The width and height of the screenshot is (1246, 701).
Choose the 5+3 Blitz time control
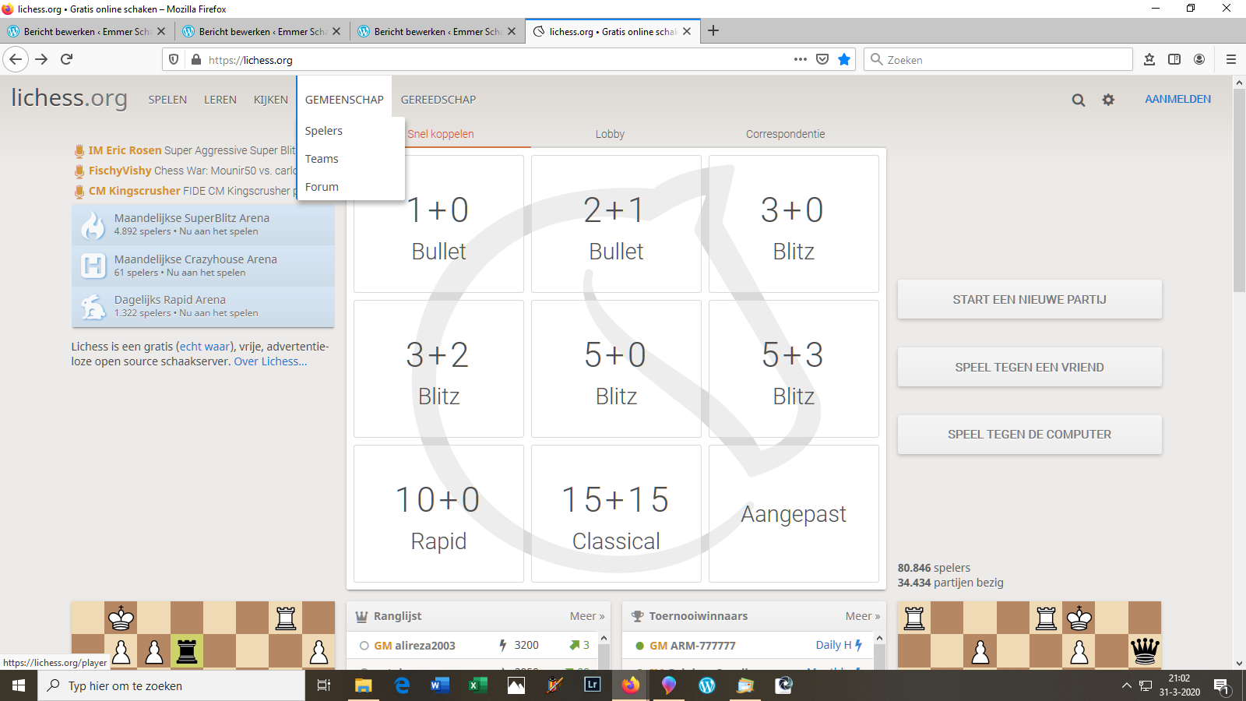point(794,369)
